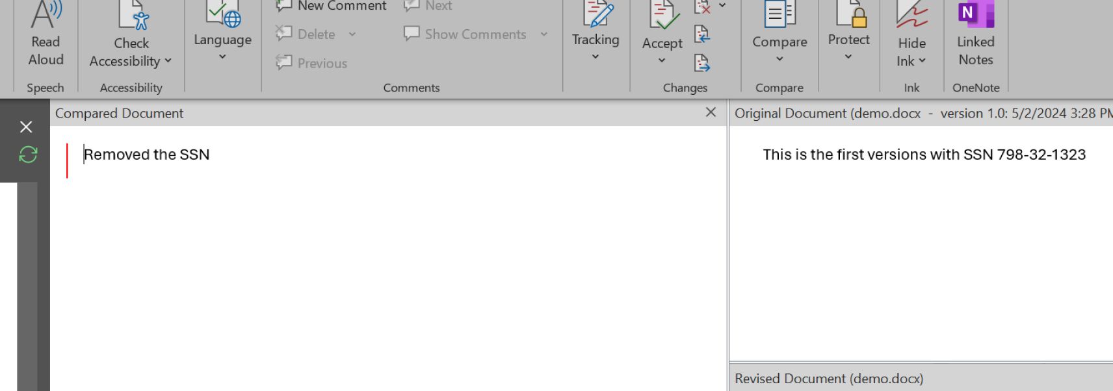Open the Language dropdown
Viewport: 1113px width, 391px height.
(x=222, y=55)
